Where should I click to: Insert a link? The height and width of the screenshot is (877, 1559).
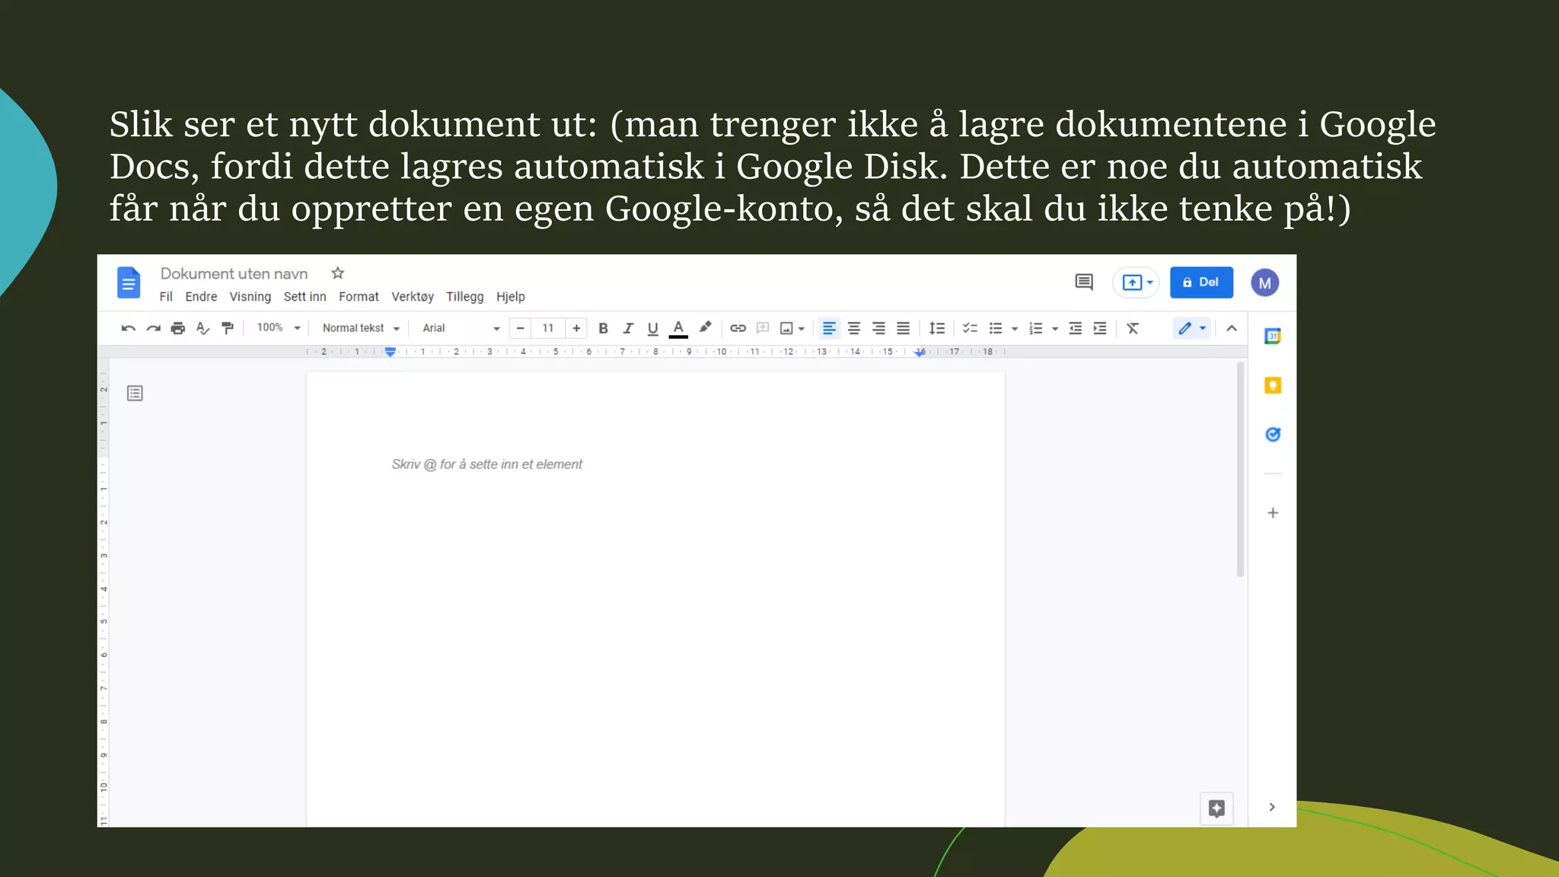click(x=738, y=328)
